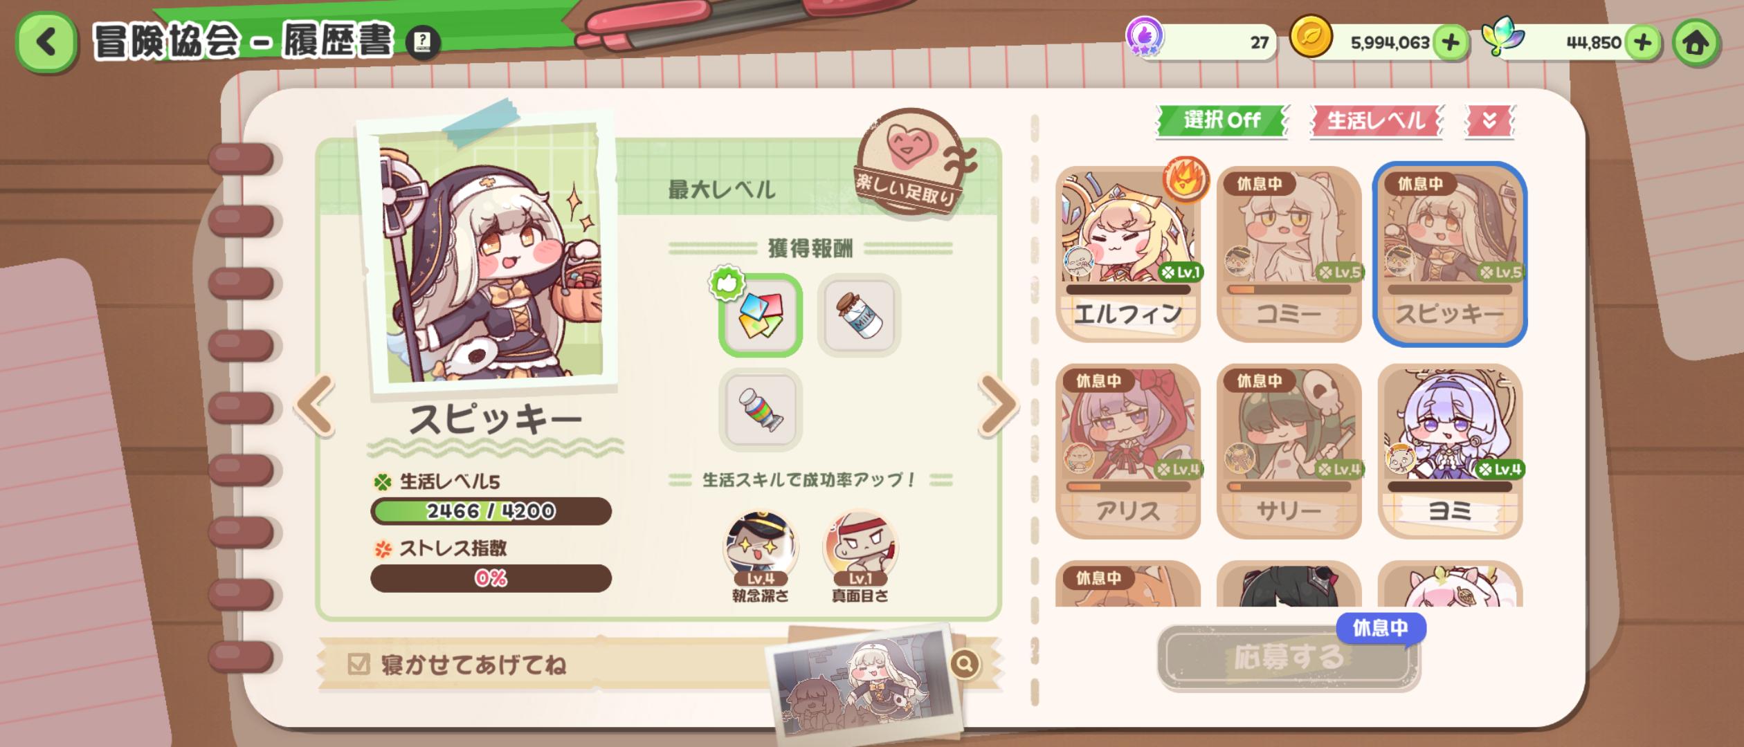
Task: Add gems with the plus button
Action: click(1642, 44)
